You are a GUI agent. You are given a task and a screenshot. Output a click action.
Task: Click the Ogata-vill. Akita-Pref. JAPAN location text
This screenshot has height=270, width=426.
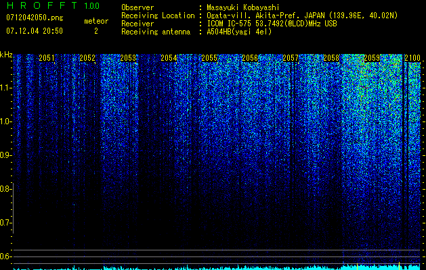(x=302, y=16)
